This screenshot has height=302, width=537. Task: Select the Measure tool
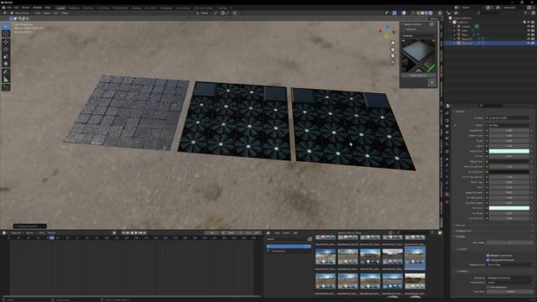[x=6, y=80]
